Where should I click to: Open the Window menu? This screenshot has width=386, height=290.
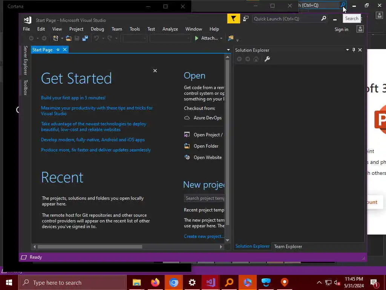[x=194, y=29]
